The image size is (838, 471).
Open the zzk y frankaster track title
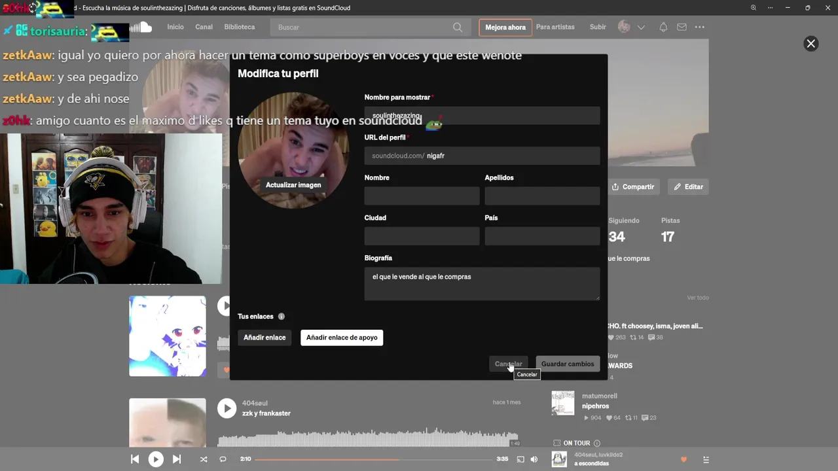(266, 413)
